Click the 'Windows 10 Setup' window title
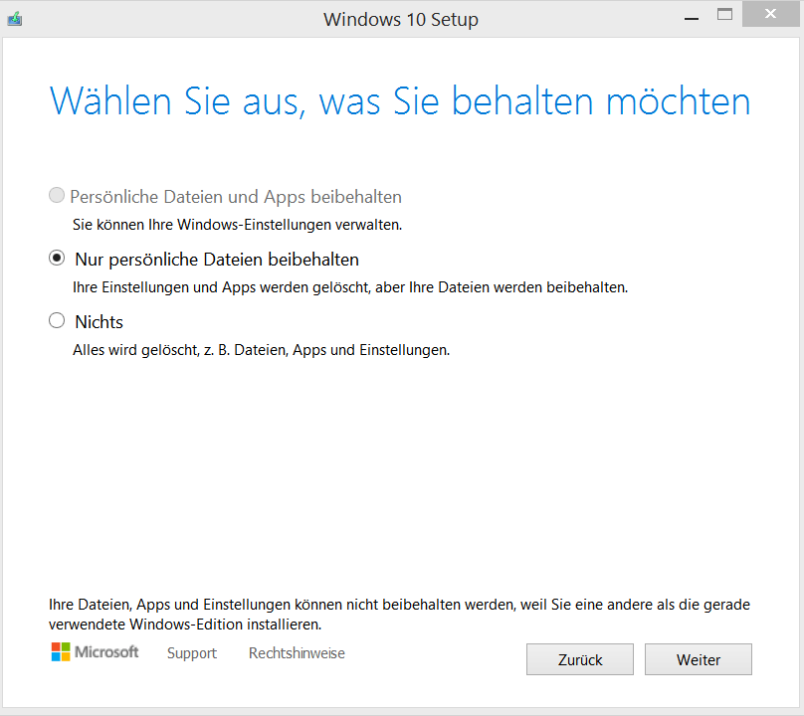 pyautogui.click(x=401, y=20)
